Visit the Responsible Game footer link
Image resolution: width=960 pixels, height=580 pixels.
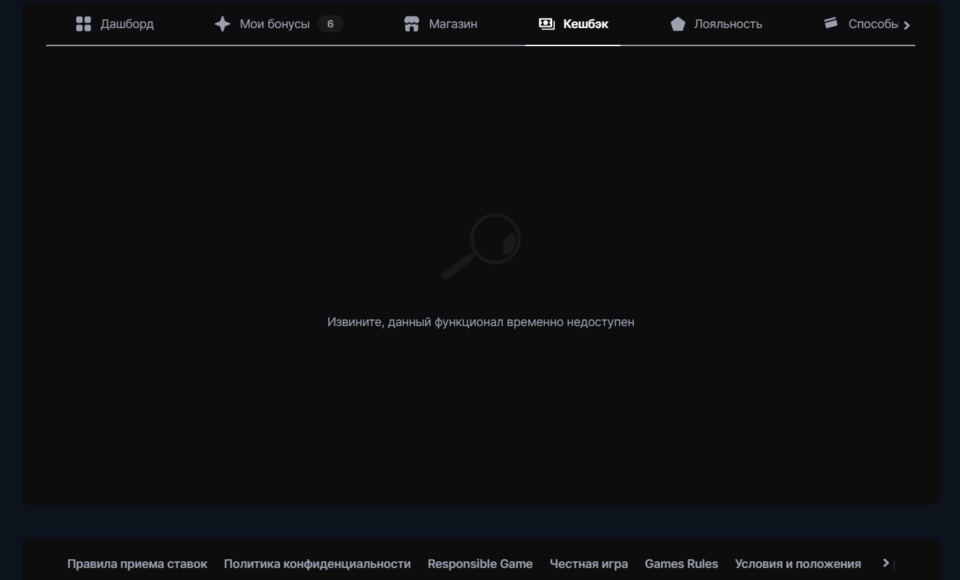480,564
